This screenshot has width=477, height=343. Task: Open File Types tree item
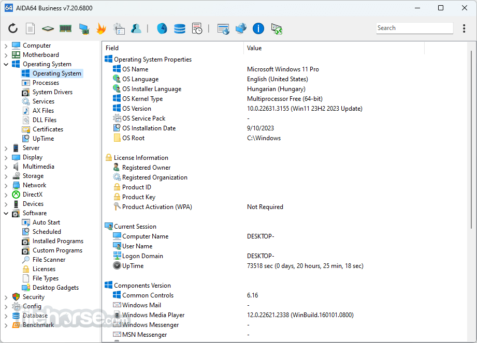pos(46,278)
